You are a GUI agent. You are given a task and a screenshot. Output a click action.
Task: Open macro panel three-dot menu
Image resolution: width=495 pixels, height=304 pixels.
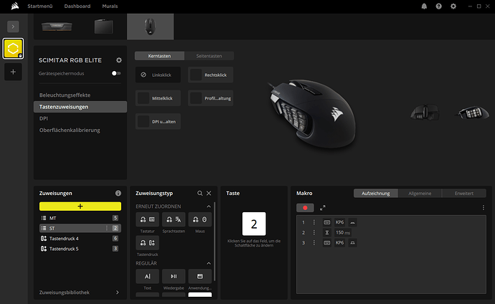point(483,207)
